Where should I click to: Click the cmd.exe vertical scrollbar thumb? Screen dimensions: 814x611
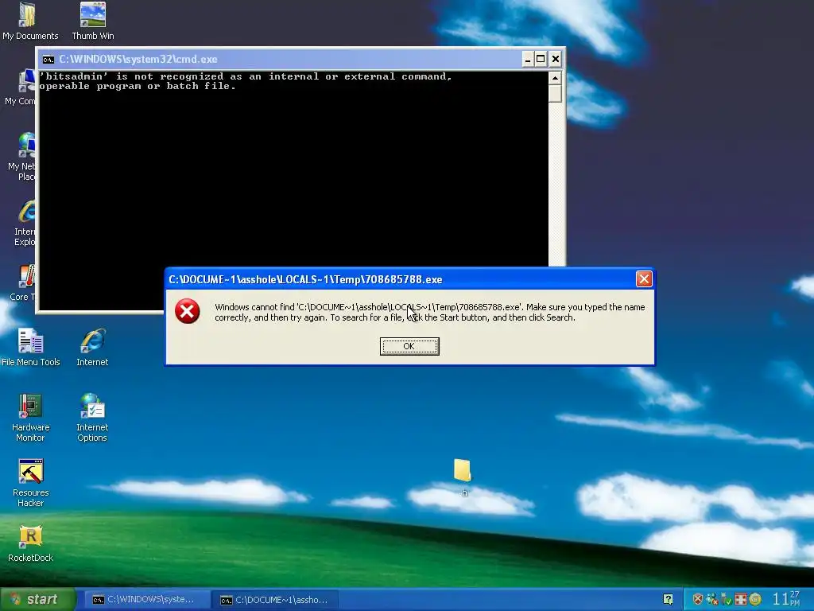(555, 94)
